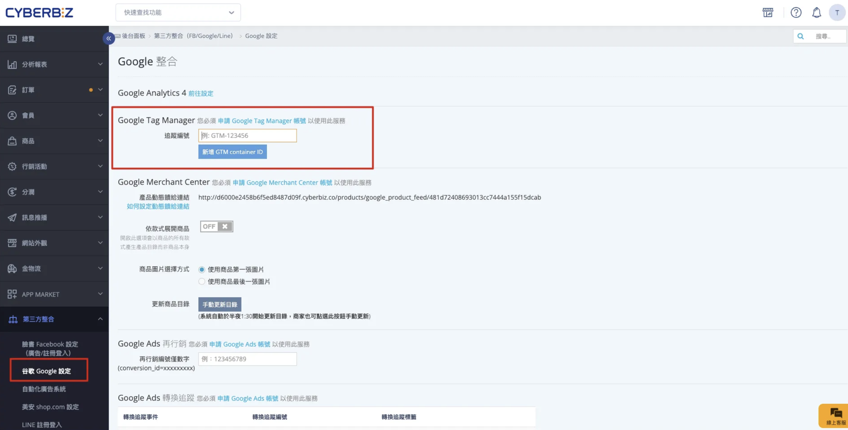Open the notifications bell
Viewport: 848px width, 430px height.
816,13
